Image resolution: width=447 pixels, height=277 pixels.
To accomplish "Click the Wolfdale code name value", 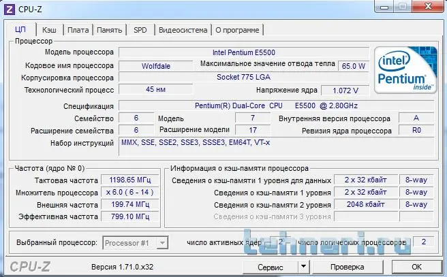I will click(155, 66).
